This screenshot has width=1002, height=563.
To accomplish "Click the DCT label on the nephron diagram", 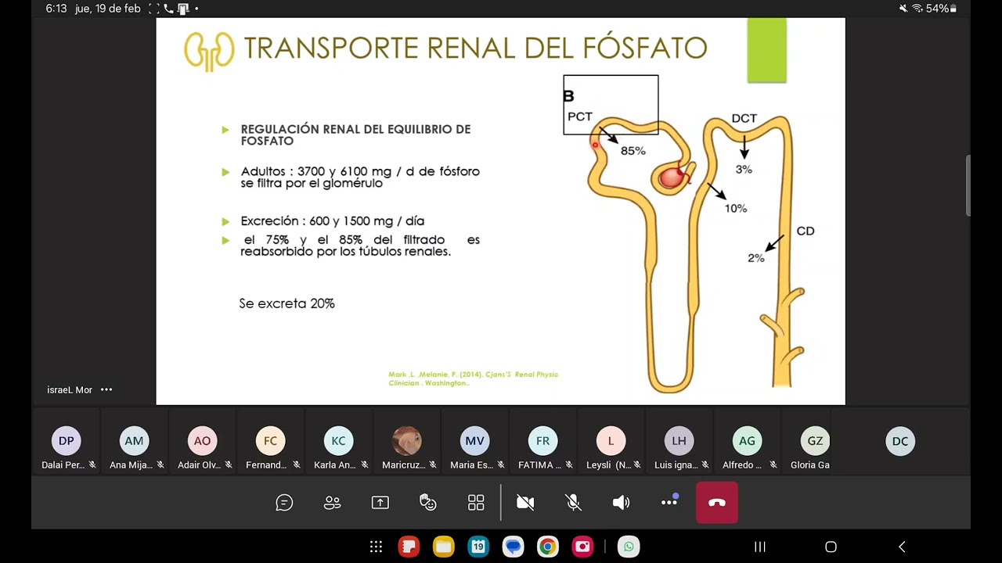I will click(x=744, y=118).
